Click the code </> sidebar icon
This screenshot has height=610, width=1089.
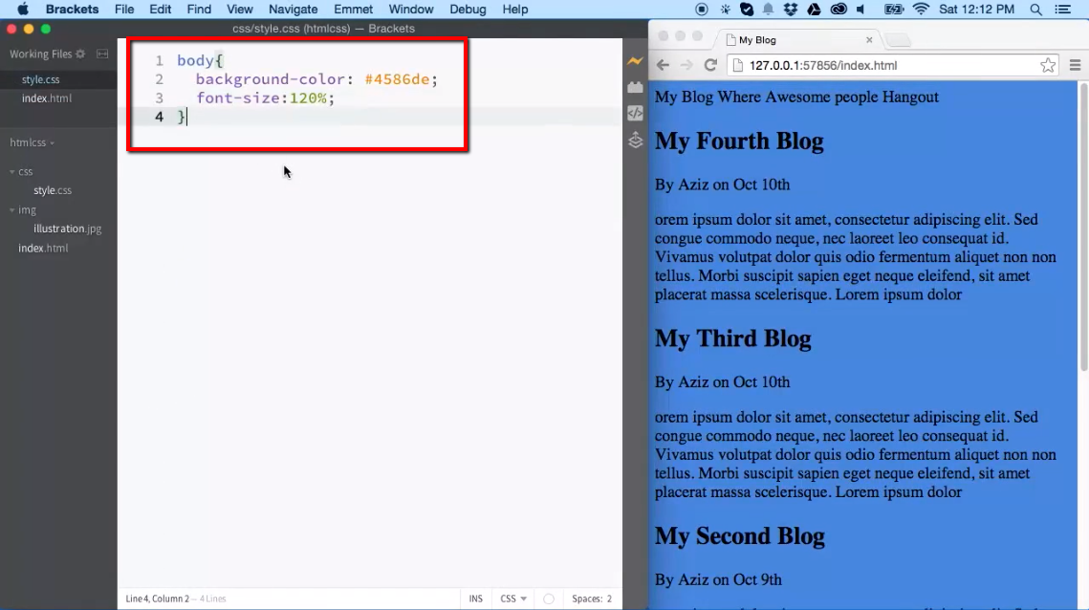click(634, 113)
